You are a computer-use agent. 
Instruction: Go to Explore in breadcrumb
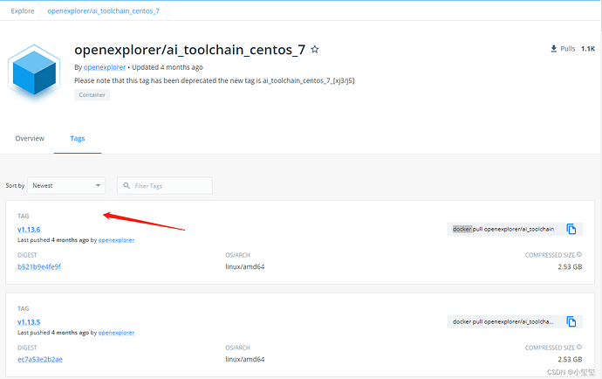tap(23, 12)
